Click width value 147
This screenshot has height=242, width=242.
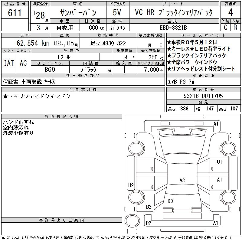tap(210, 109)
